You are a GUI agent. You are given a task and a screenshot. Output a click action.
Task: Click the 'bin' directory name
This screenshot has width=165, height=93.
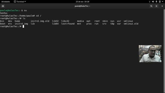[2, 21]
